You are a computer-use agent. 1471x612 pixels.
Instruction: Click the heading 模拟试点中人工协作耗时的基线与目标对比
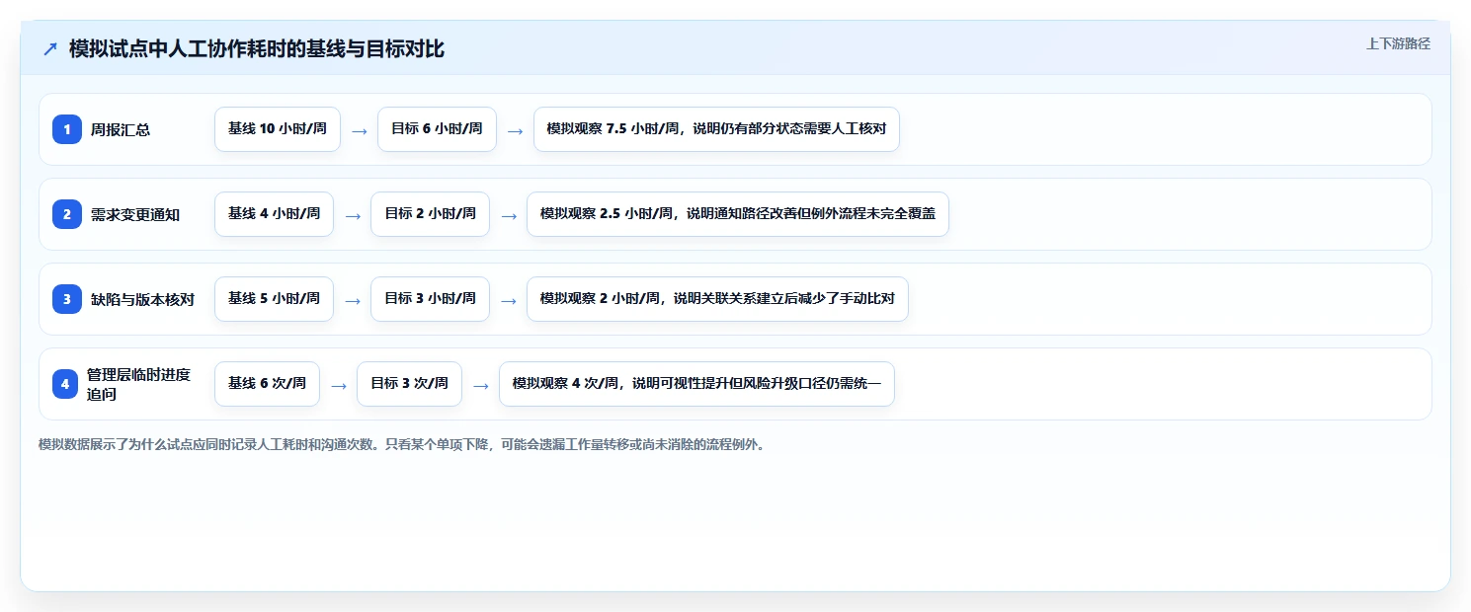(x=257, y=48)
